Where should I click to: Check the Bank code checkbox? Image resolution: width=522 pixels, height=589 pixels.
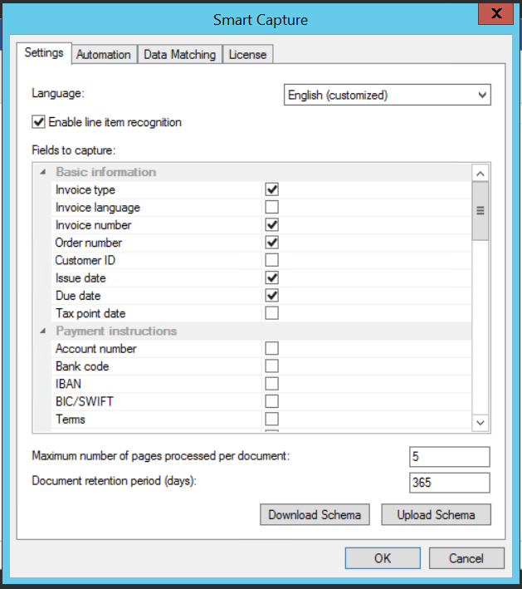pyautogui.click(x=271, y=366)
